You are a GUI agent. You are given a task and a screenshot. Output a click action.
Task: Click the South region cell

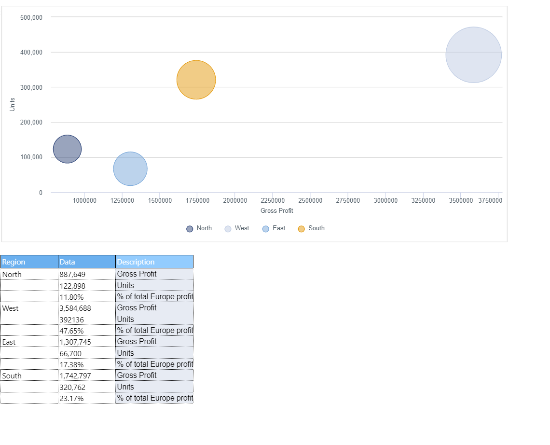29,375
